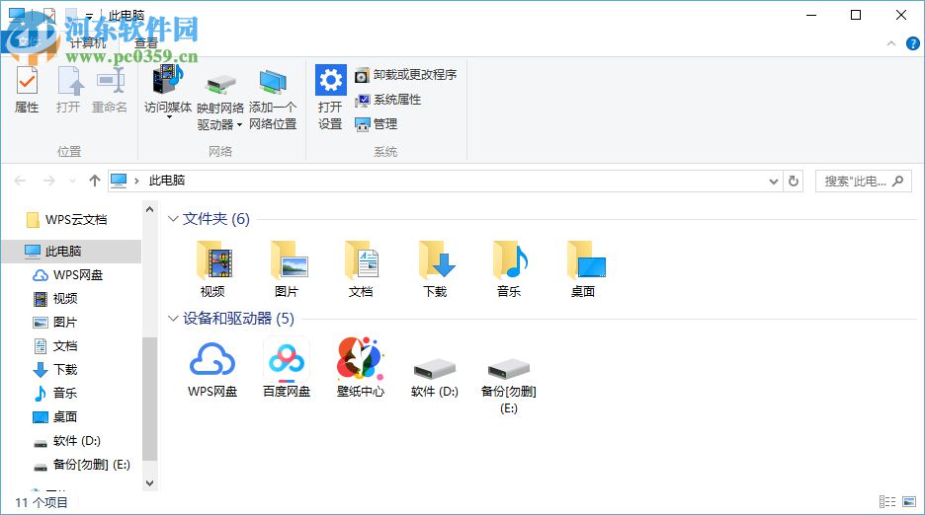Image resolution: width=925 pixels, height=515 pixels.
Task: Go up one level with the up arrow
Action: (x=95, y=181)
